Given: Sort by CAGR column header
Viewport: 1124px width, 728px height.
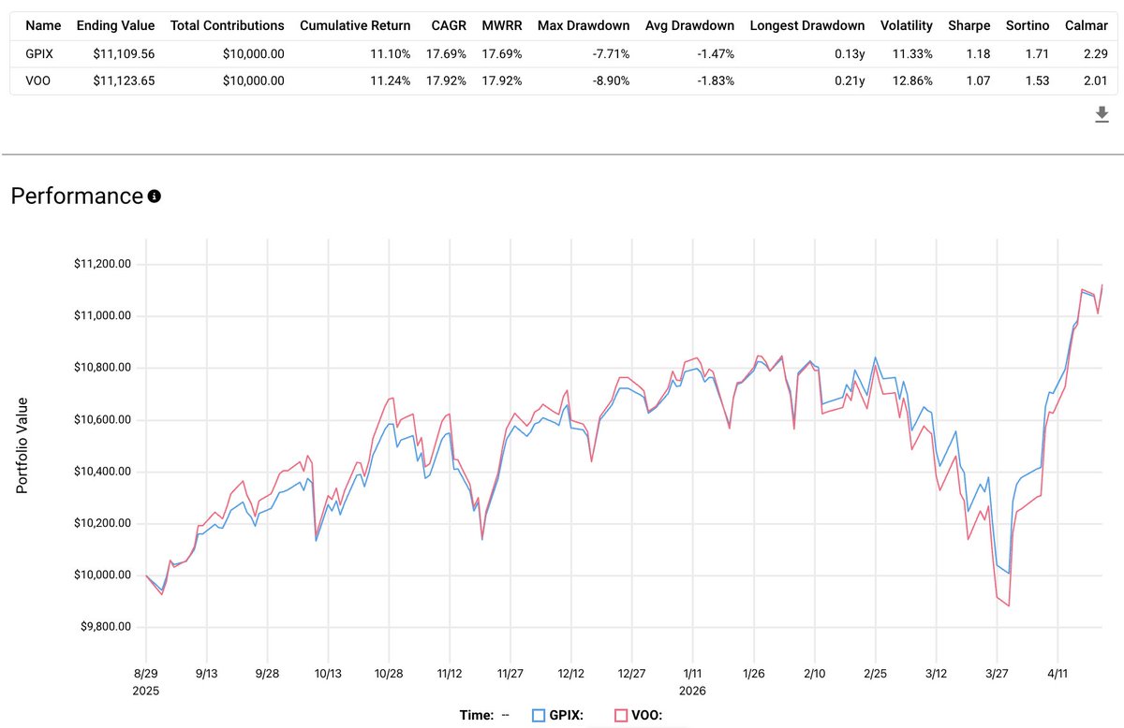Looking at the screenshot, I should click(x=449, y=25).
